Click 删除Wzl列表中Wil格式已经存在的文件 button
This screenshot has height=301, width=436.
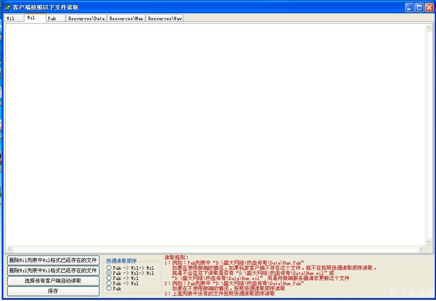pyautogui.click(x=53, y=271)
